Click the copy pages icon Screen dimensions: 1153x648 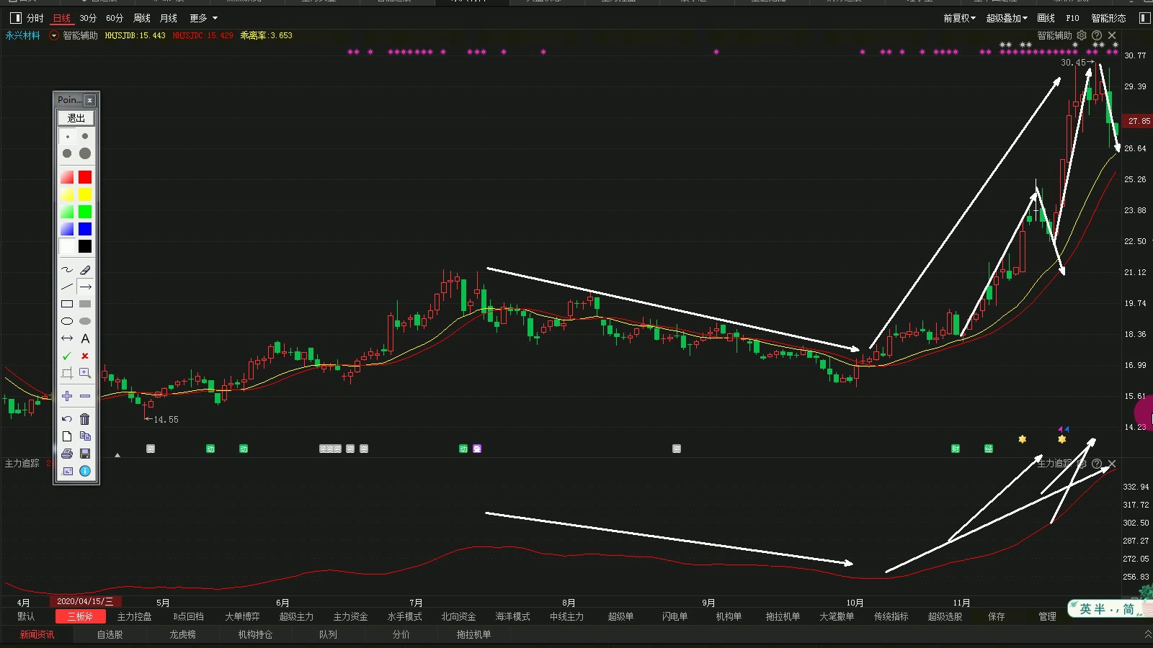click(x=85, y=436)
